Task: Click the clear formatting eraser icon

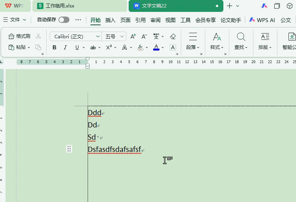Action: tap(173, 36)
